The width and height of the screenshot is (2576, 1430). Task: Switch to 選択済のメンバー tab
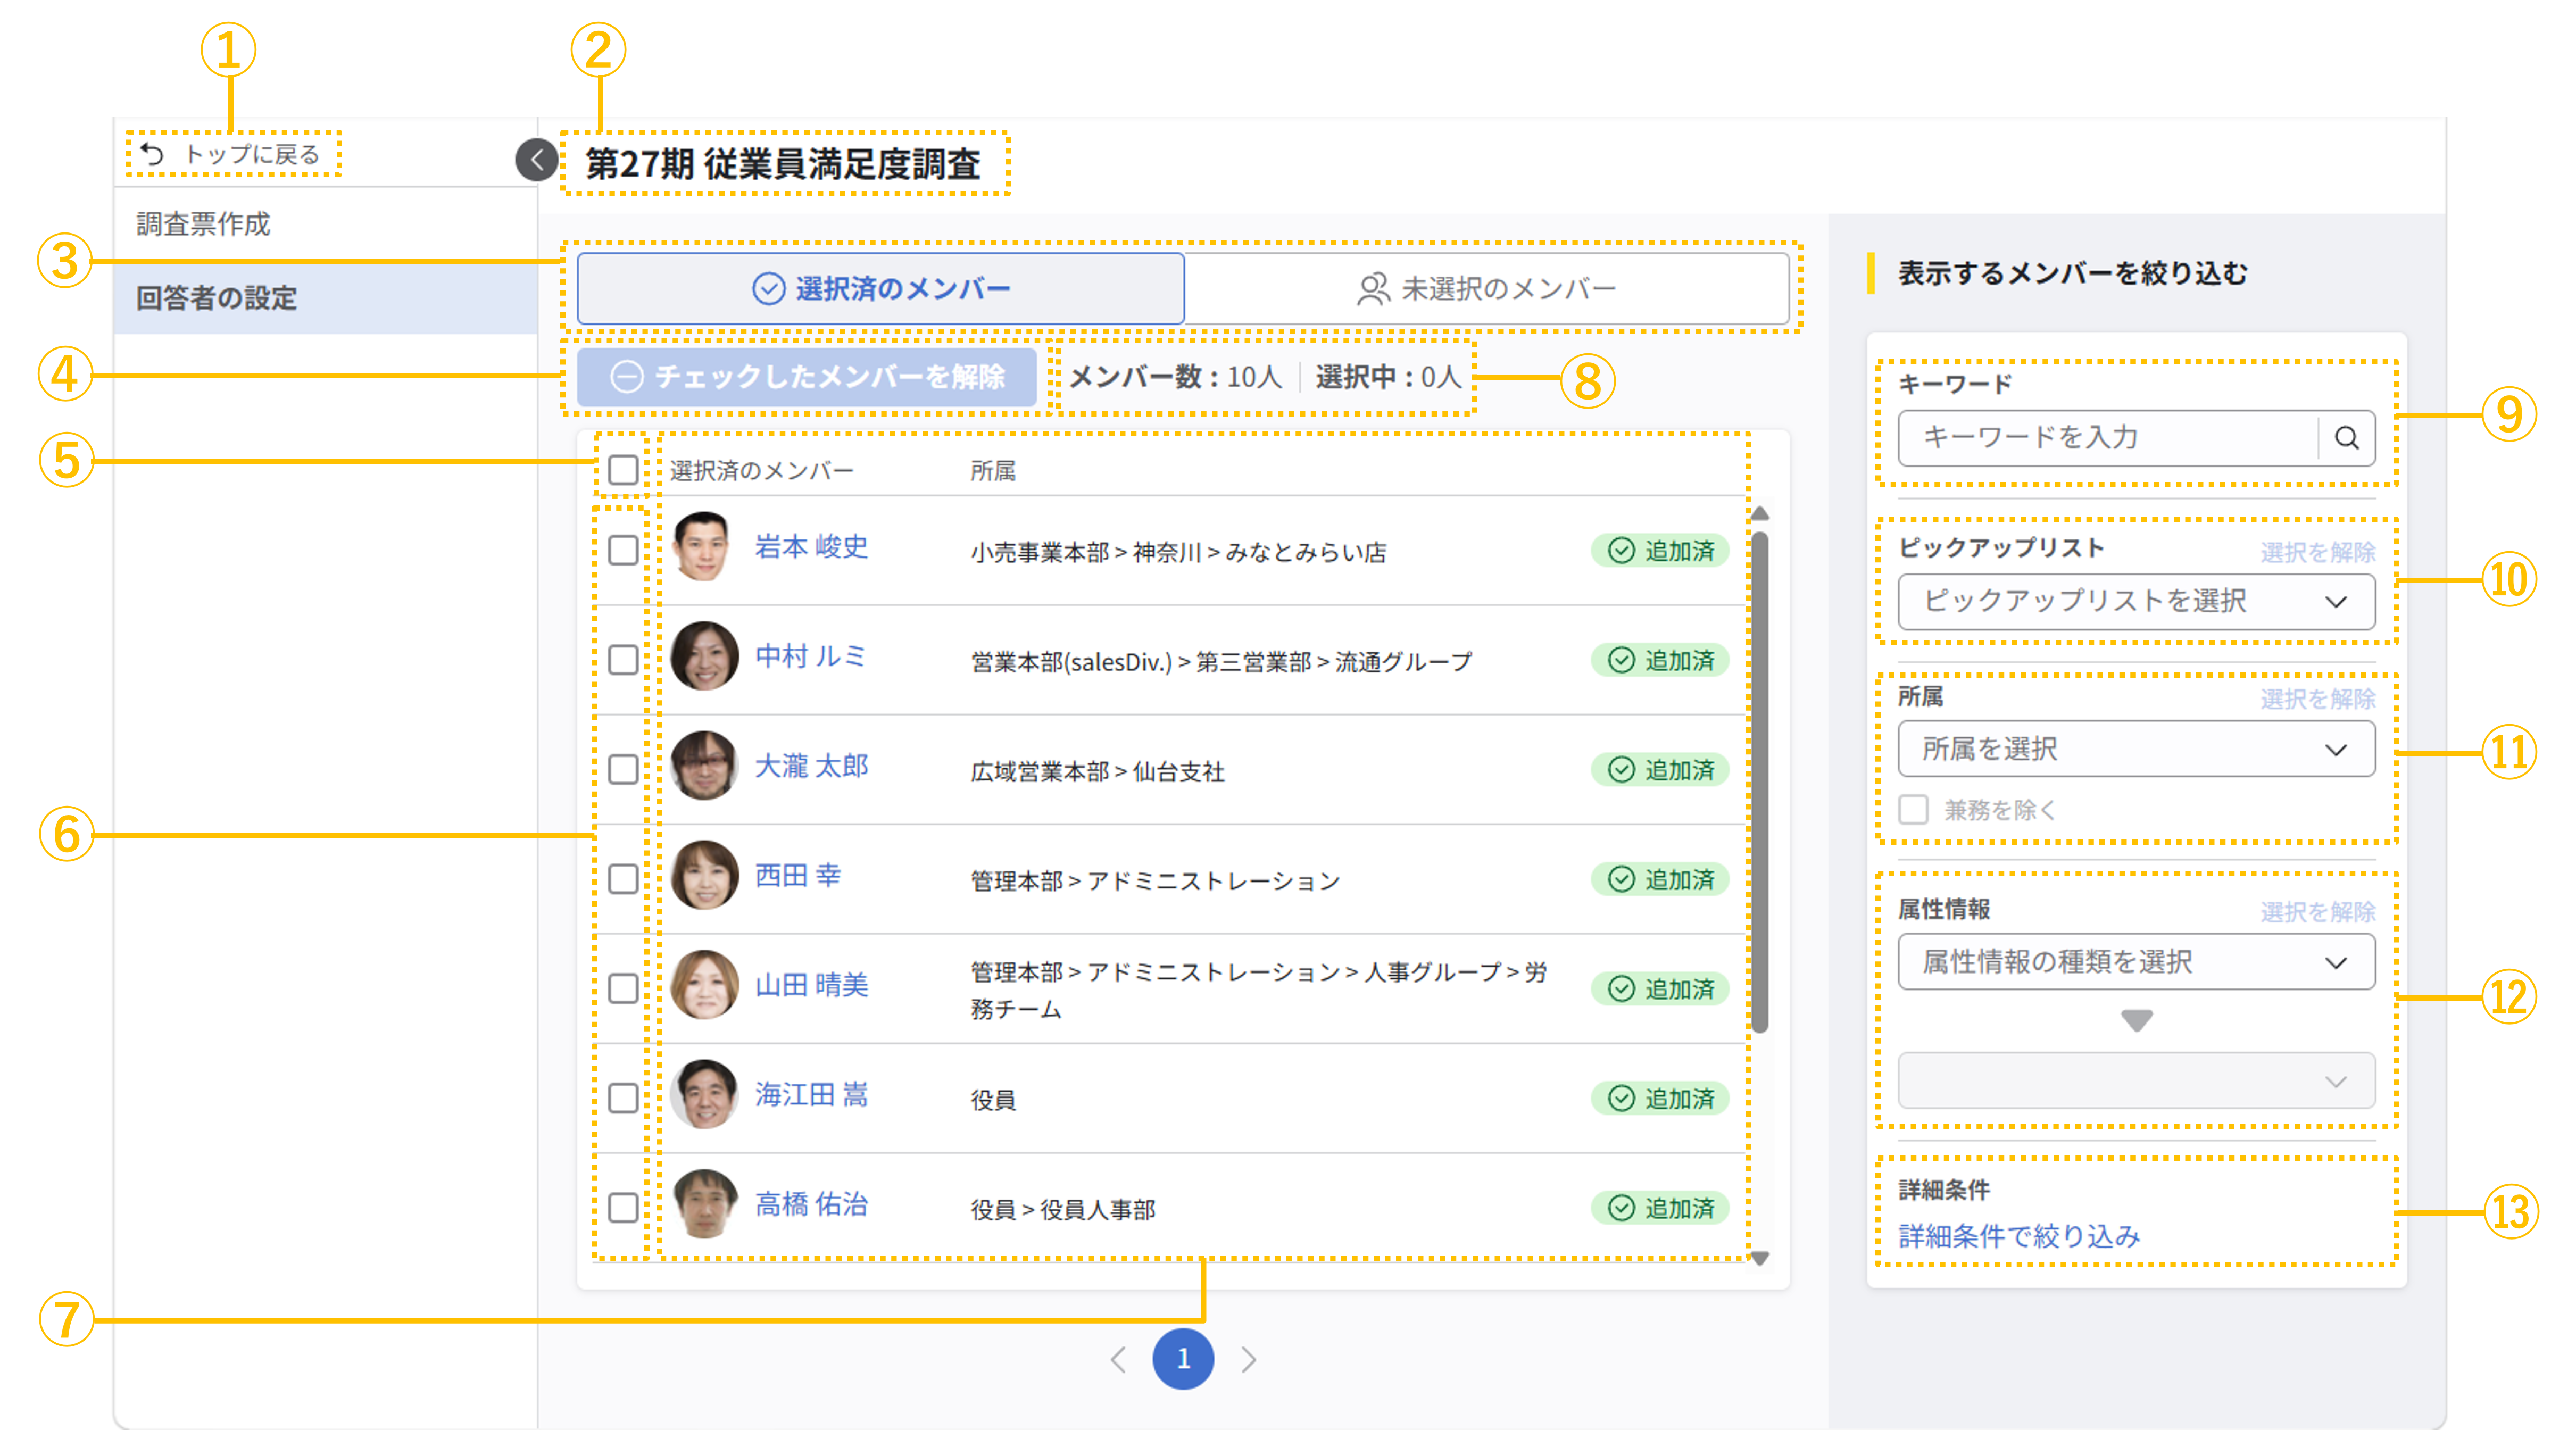881,289
